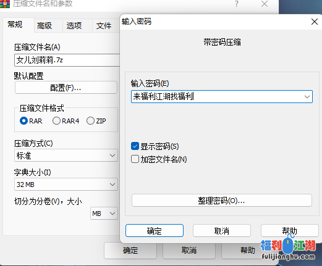
Task: Close the 压缩文件名和参数 window
Action: [x=265, y=4]
